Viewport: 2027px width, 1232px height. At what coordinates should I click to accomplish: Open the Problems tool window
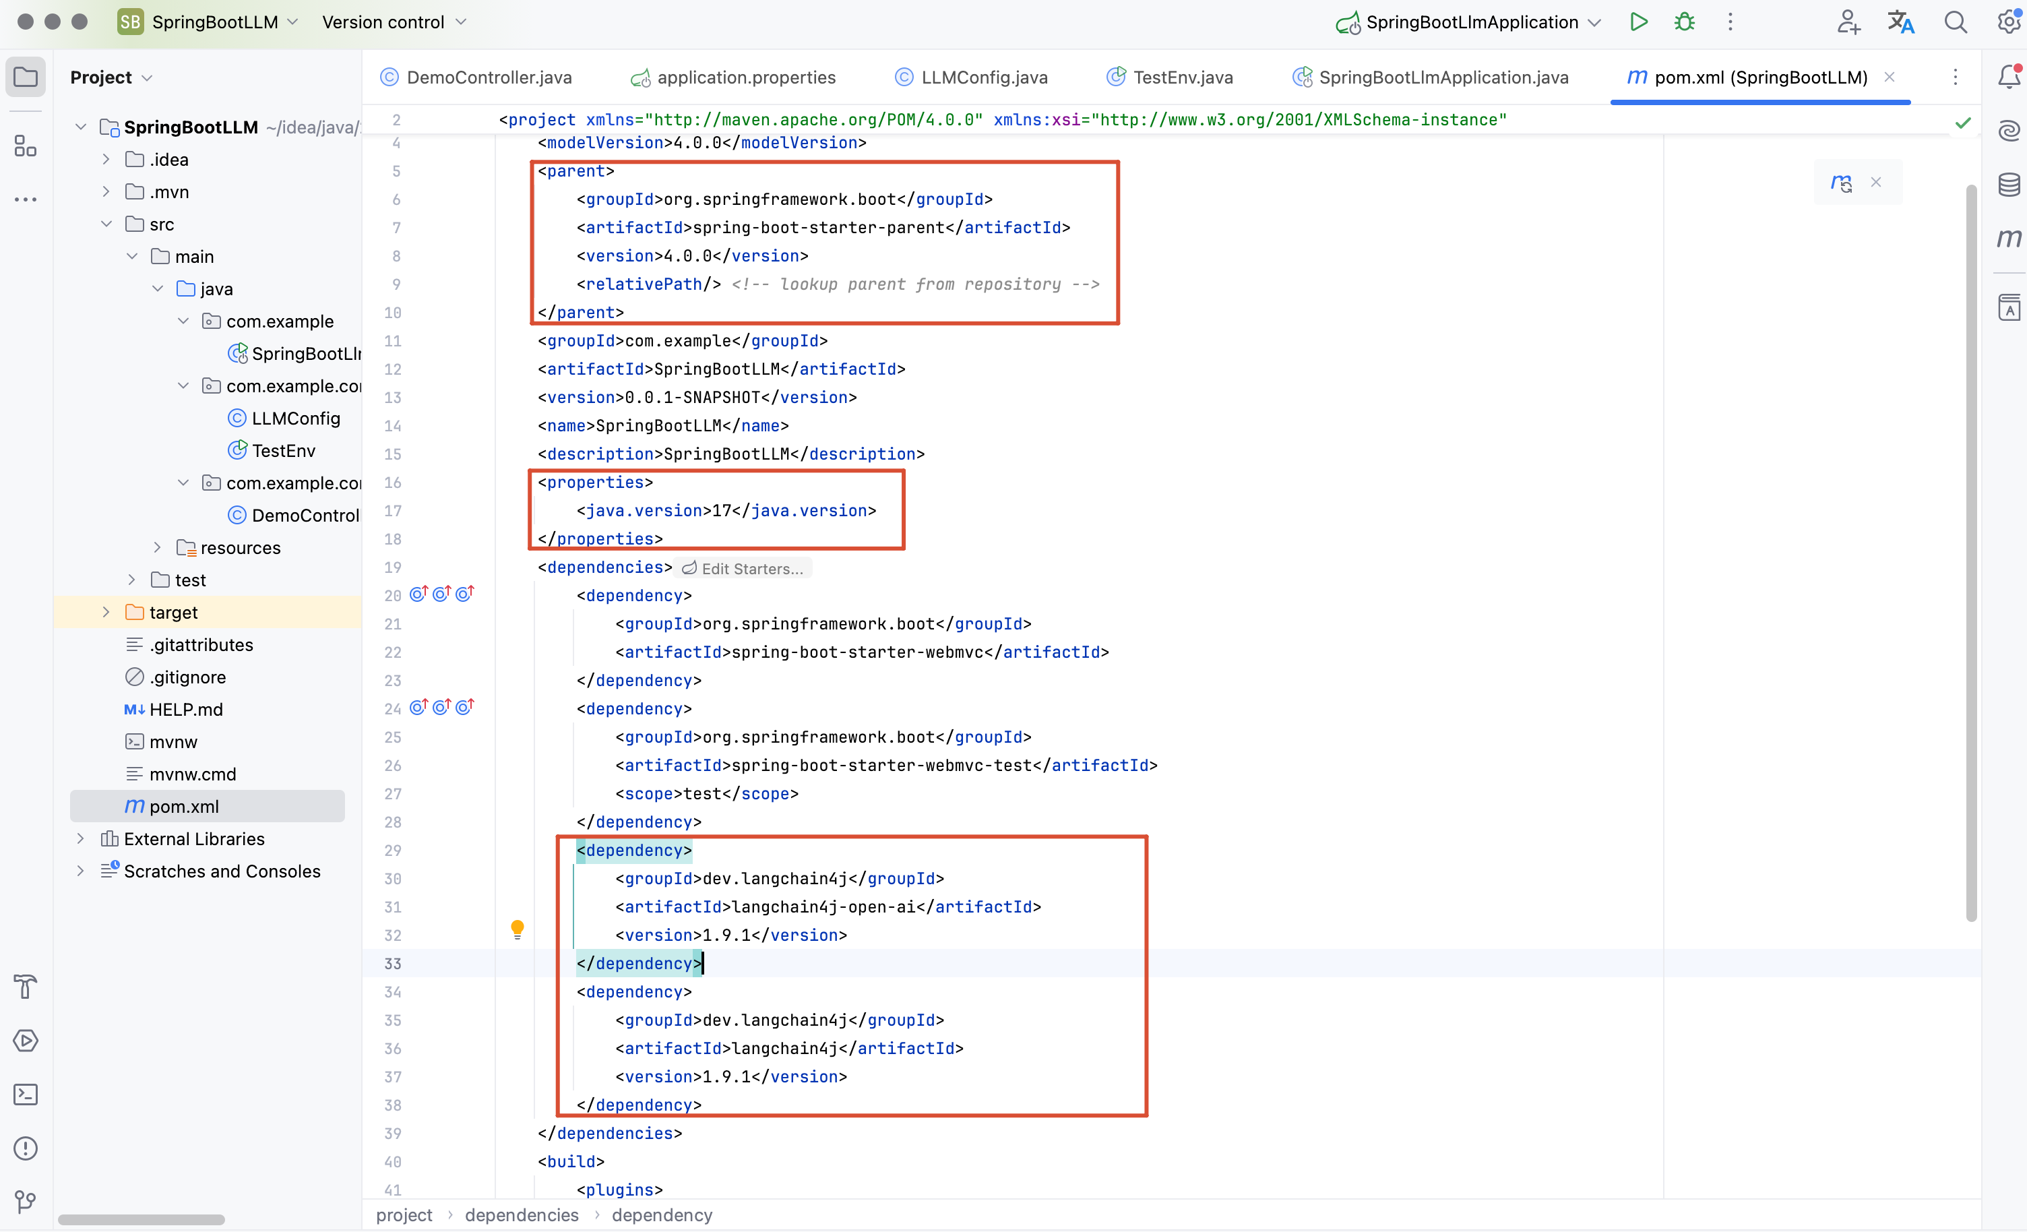pyautogui.click(x=26, y=1148)
